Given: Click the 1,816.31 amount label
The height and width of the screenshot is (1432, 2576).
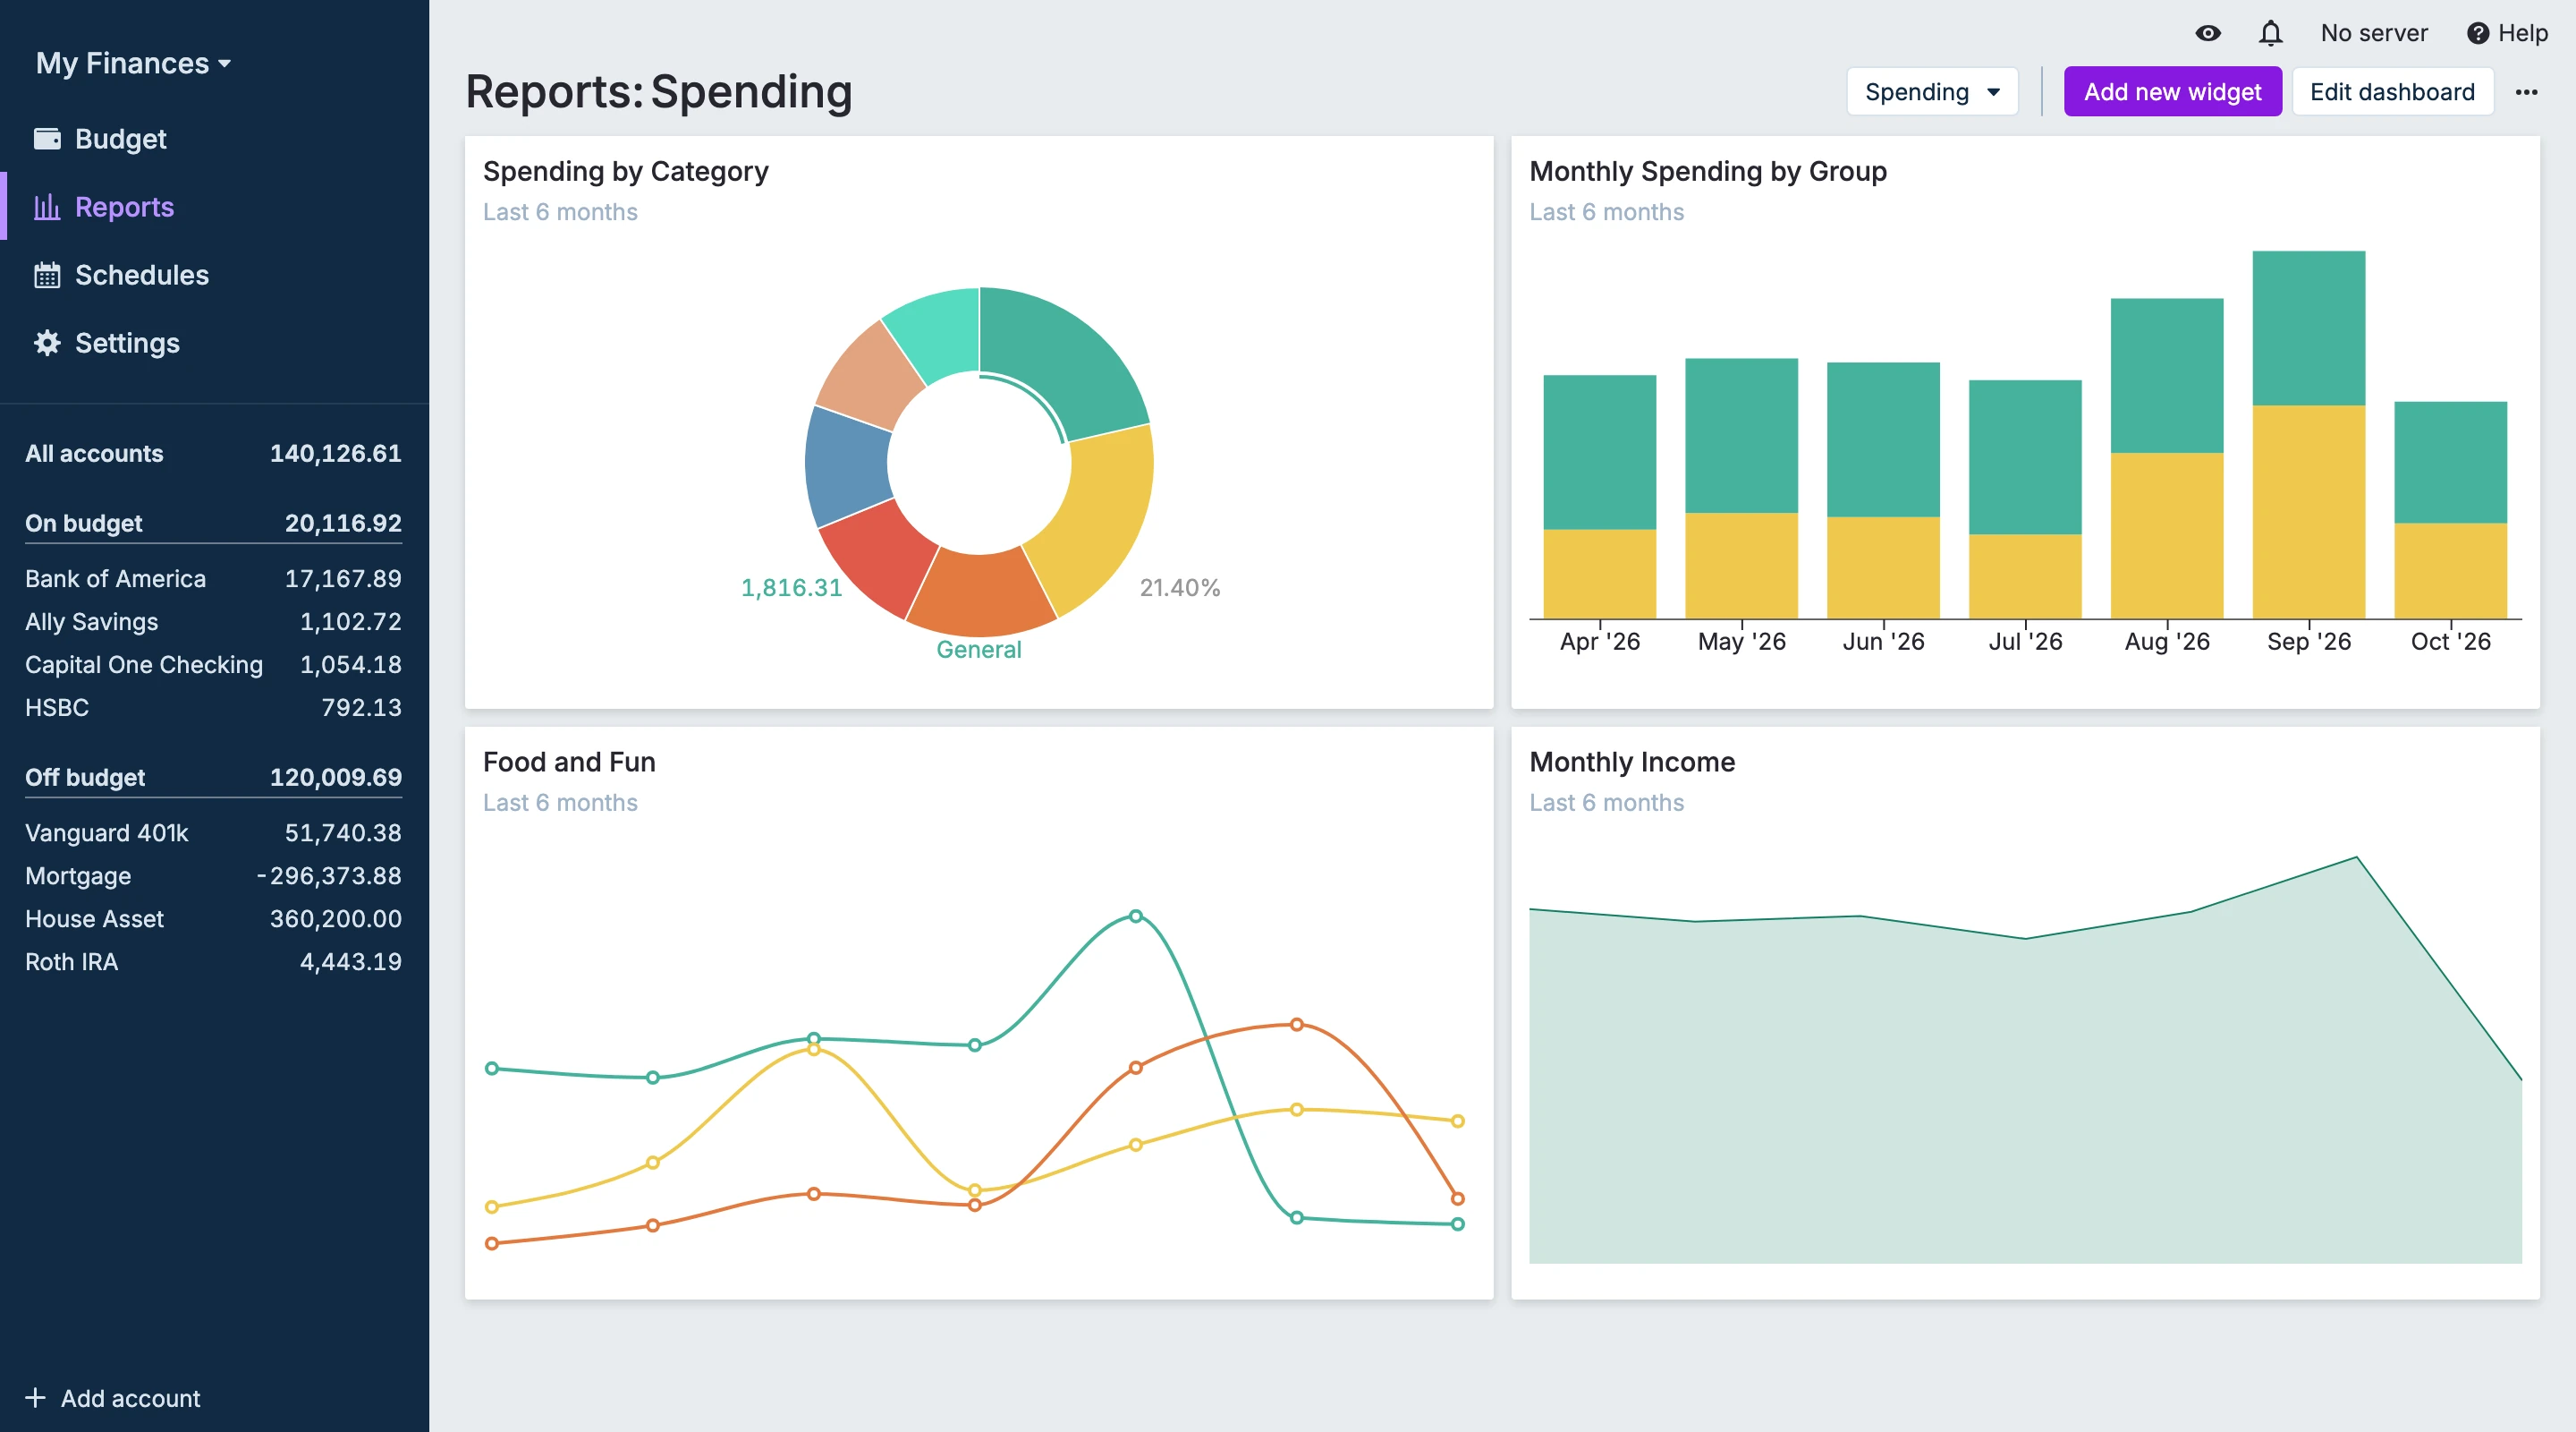Looking at the screenshot, I should pos(791,587).
